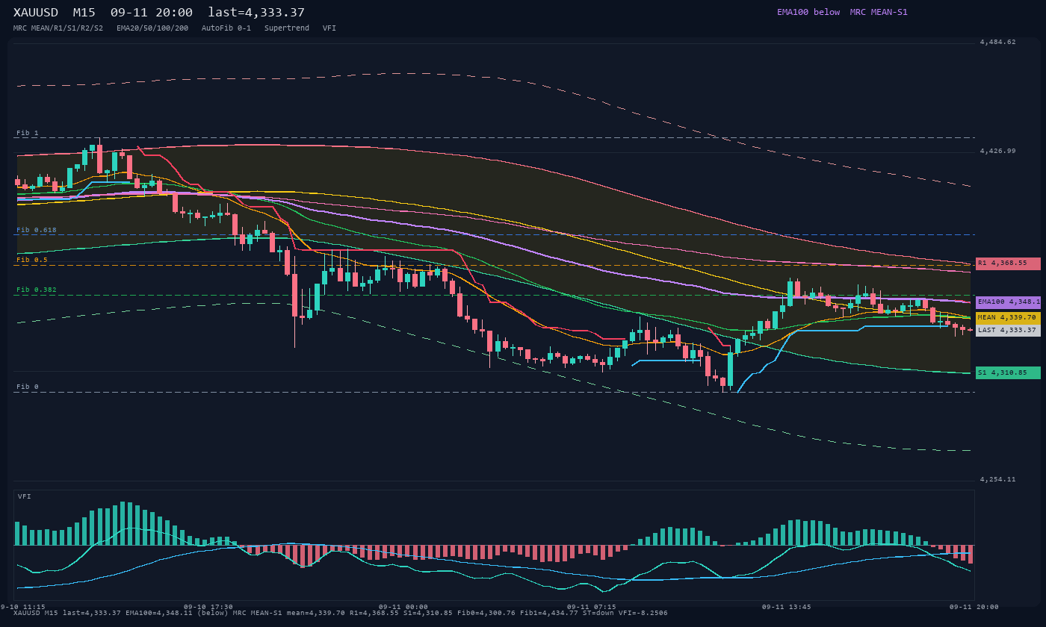
Task: Click the green 'Fib 0.382' level label
Action: tap(37, 290)
